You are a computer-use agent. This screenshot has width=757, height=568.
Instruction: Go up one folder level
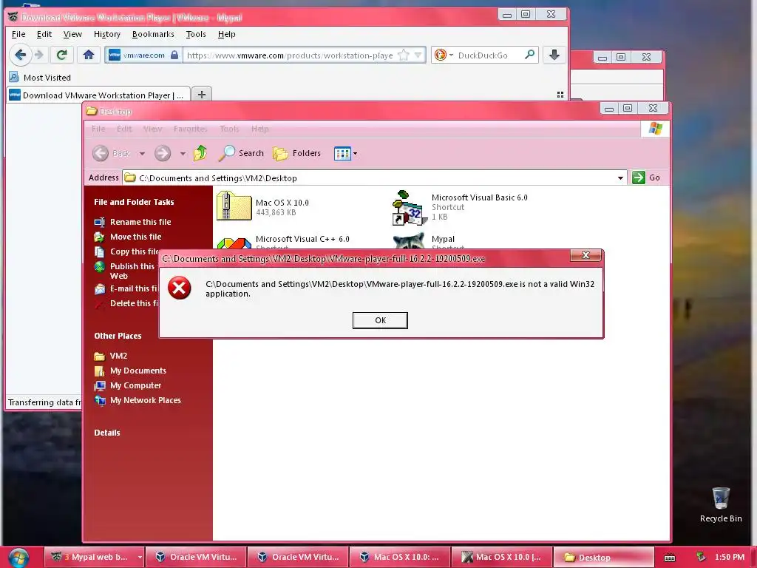(200, 153)
